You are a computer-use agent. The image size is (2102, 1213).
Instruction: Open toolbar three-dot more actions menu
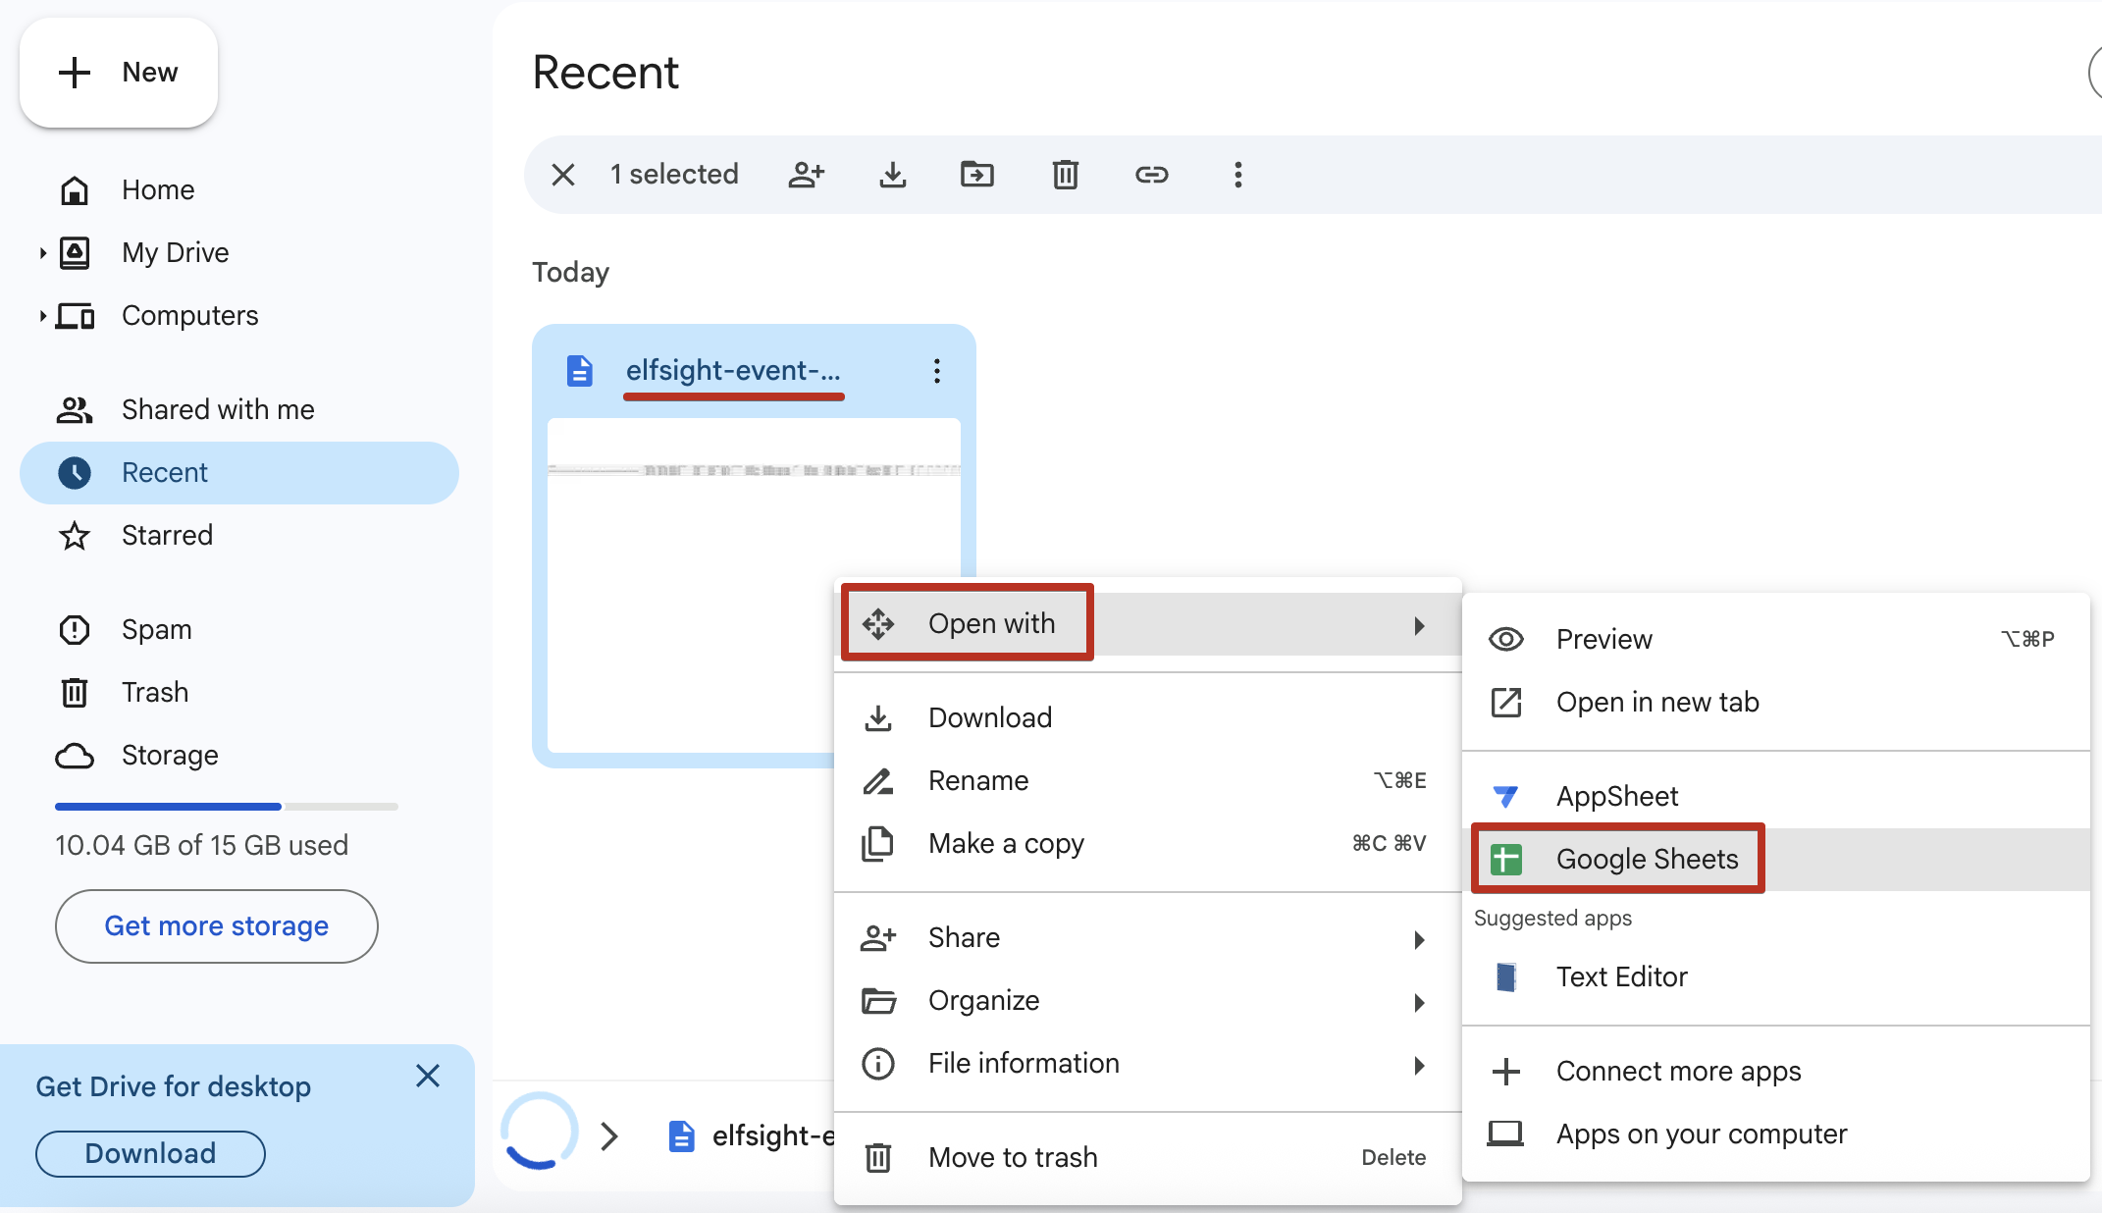tap(1237, 175)
